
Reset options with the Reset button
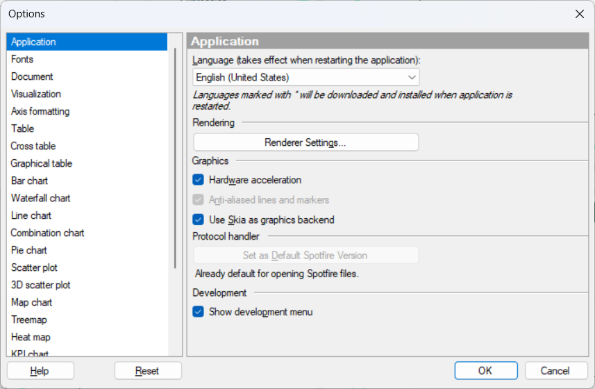147,371
